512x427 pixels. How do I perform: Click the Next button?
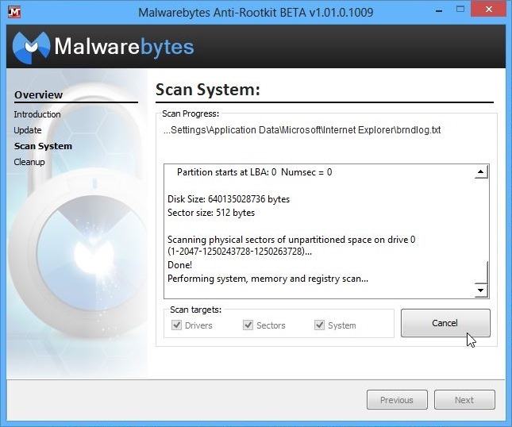click(x=464, y=399)
